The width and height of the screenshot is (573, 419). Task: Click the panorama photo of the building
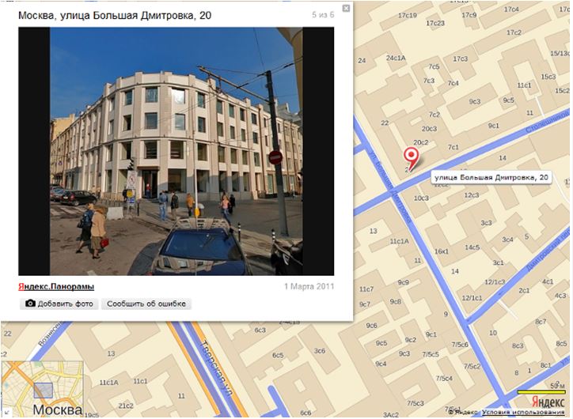click(x=176, y=151)
